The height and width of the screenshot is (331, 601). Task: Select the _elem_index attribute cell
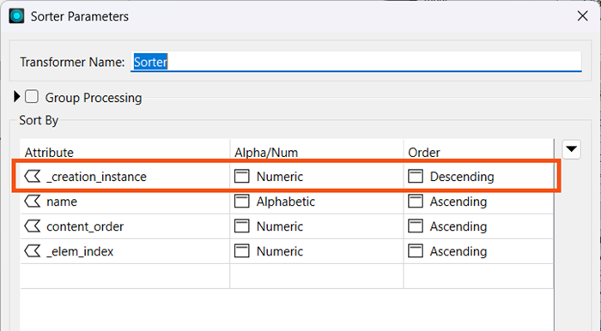(125, 251)
